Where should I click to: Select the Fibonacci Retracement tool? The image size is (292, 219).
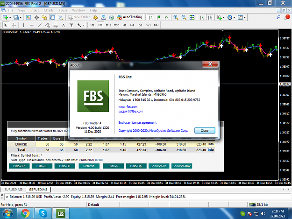pos(56,25)
